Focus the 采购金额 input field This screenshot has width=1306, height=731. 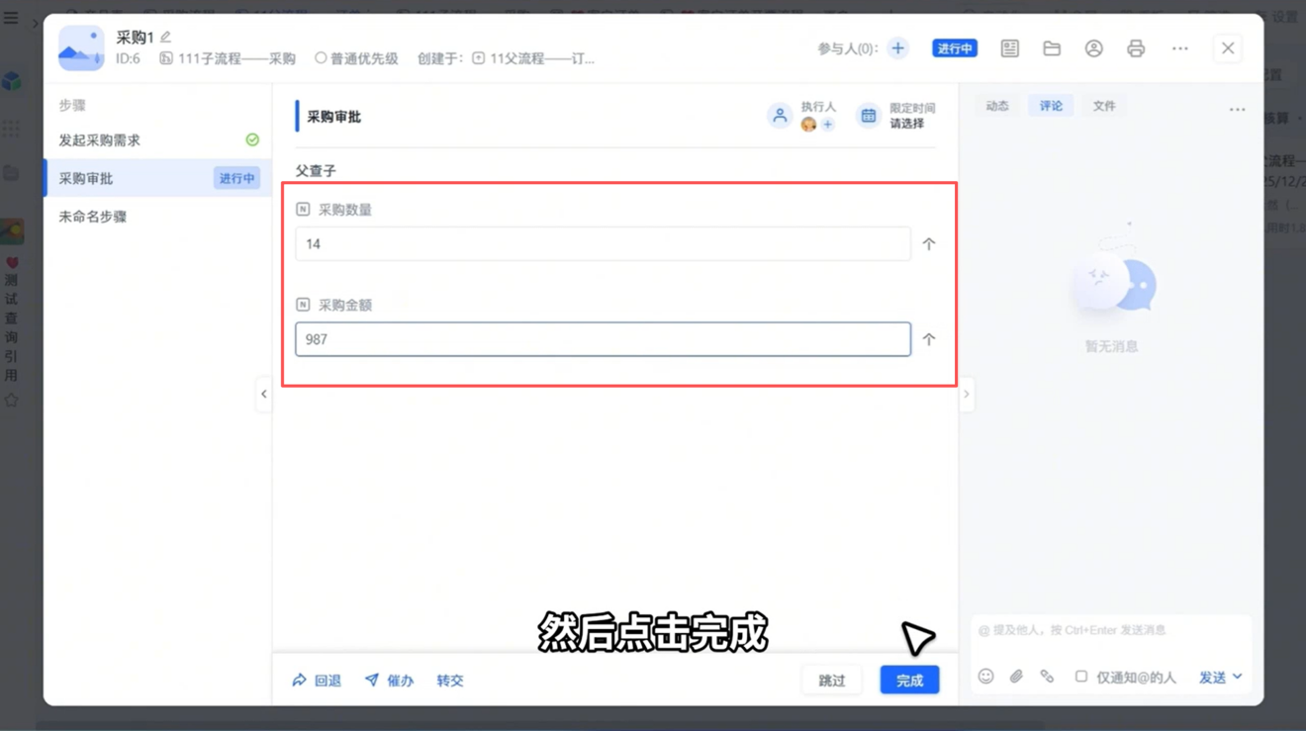(603, 339)
